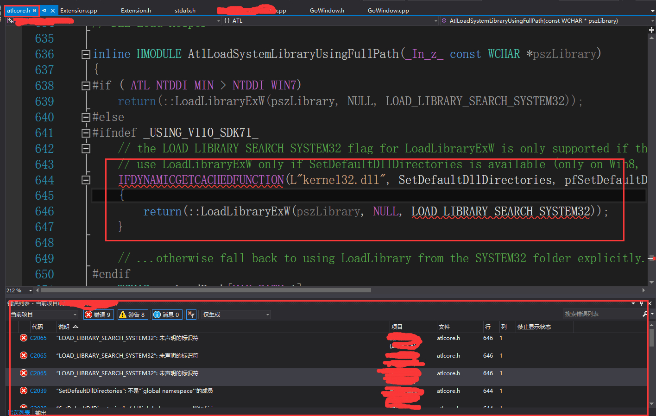Viewport: 656px width, 416px height.
Task: Switch to the Extension.cpp tab
Action: 79,10
